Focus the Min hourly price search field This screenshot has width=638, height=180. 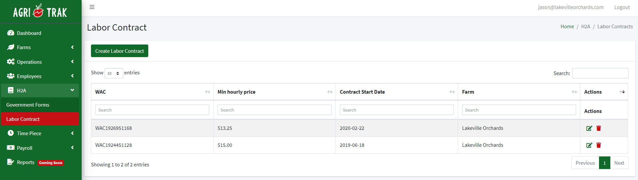[275, 110]
